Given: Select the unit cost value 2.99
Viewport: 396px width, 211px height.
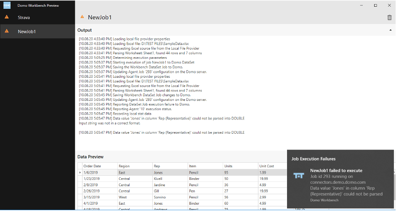Looking at the screenshot, I should pyautogui.click(x=273, y=197).
